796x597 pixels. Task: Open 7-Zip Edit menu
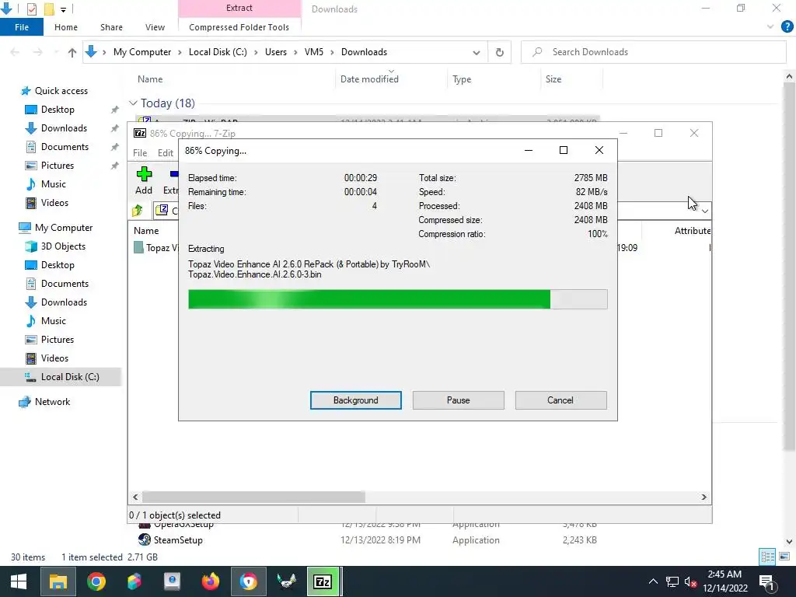click(165, 153)
